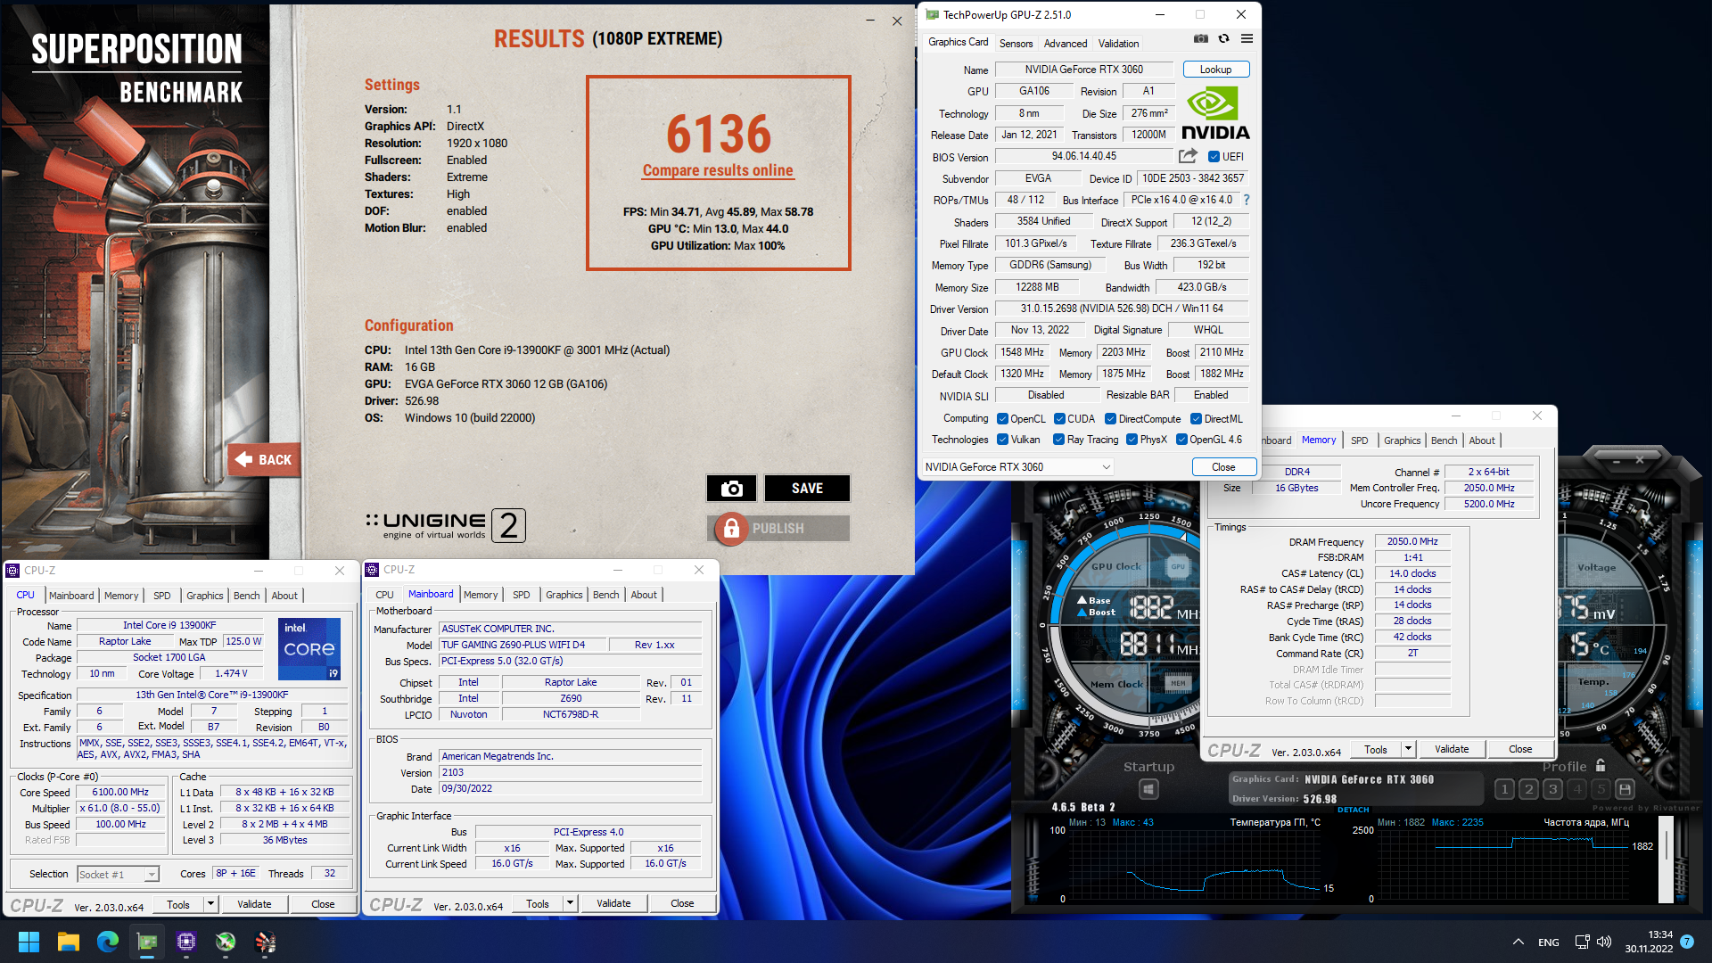Click the volume tray icon
The width and height of the screenshot is (1712, 963).
1604,942
